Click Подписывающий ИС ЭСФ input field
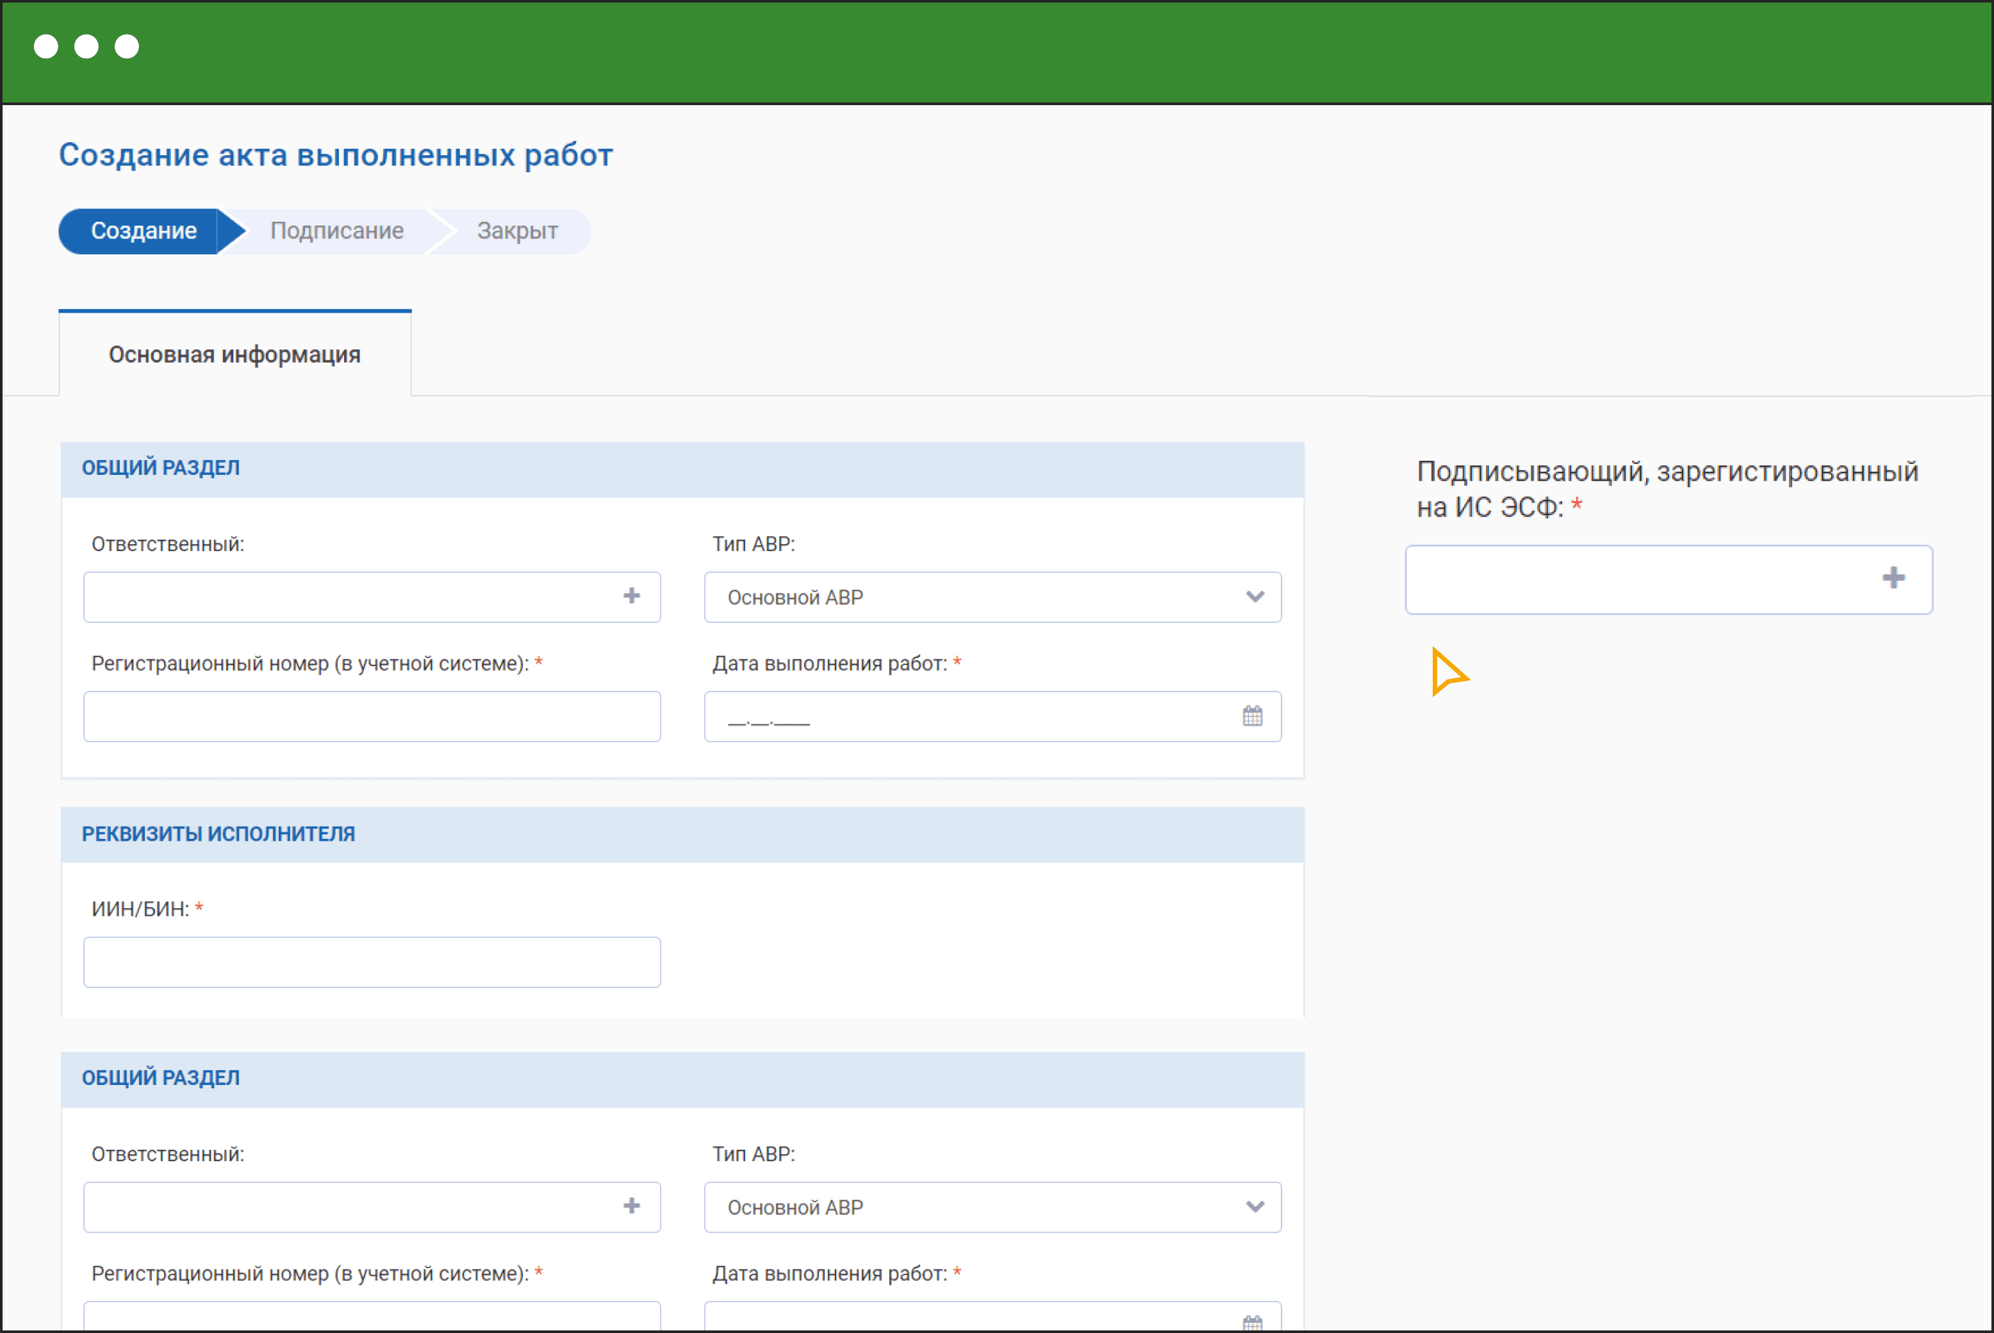The image size is (1994, 1333). tap(1632, 580)
